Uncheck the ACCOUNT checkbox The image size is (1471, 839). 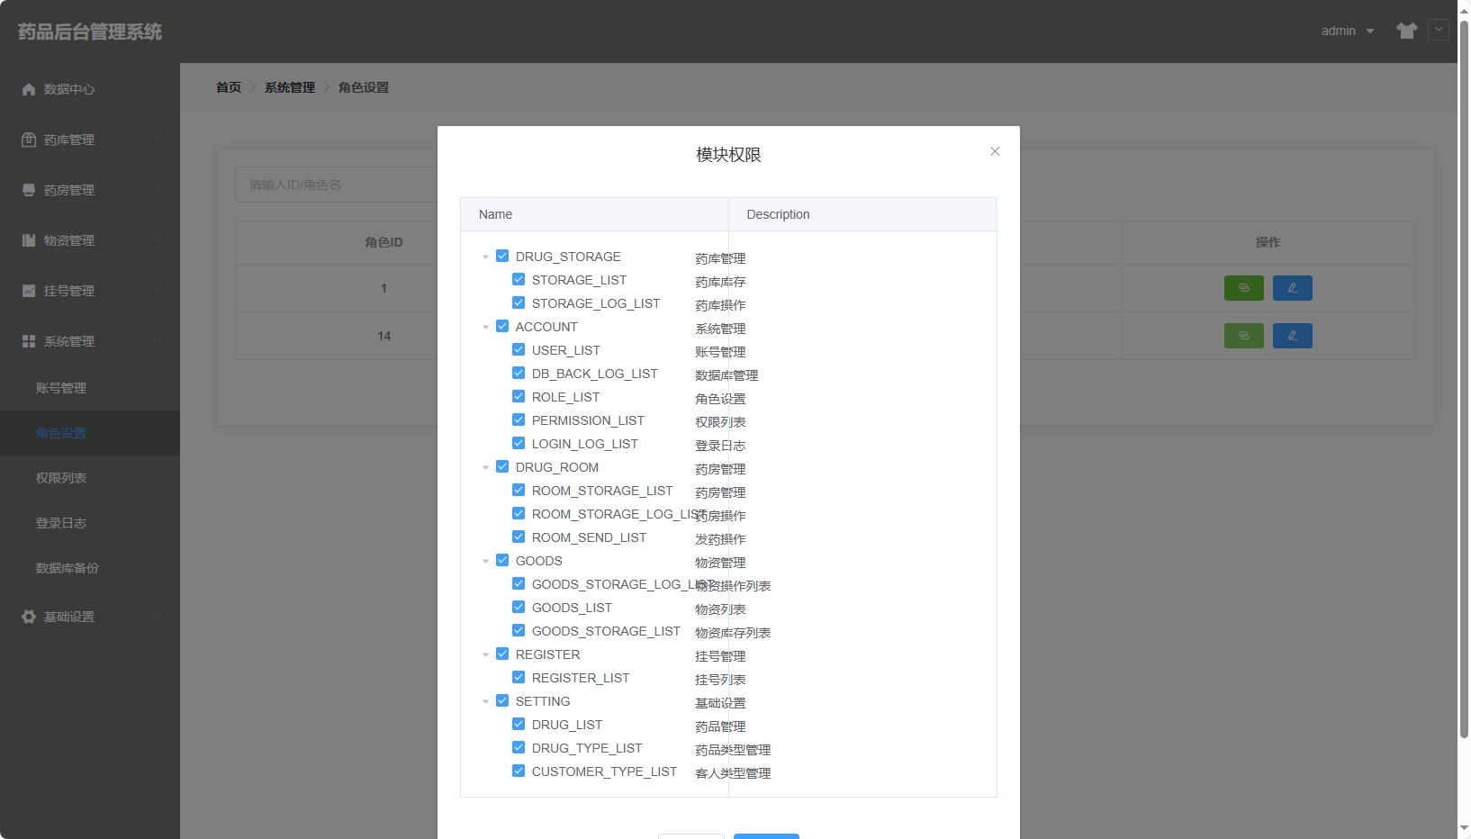click(x=502, y=326)
